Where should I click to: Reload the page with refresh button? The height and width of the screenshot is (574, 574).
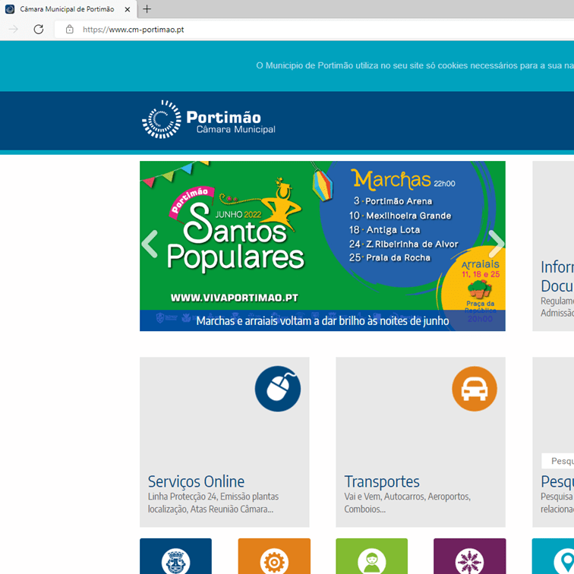click(x=38, y=30)
